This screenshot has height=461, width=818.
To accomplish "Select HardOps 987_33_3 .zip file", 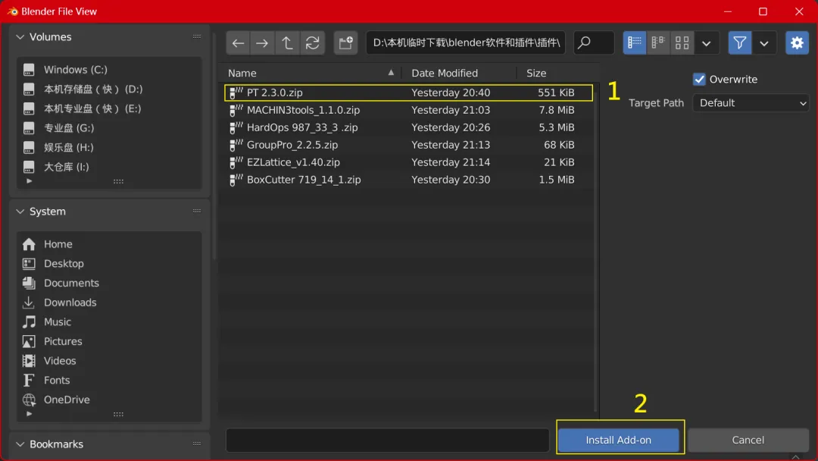I will coord(408,127).
